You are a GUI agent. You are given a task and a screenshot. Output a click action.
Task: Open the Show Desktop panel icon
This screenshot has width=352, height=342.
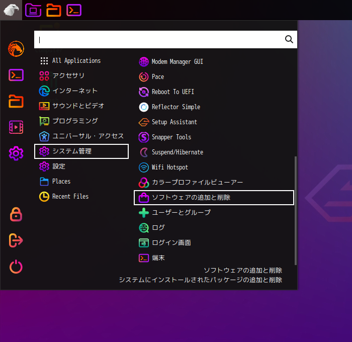click(x=33, y=10)
